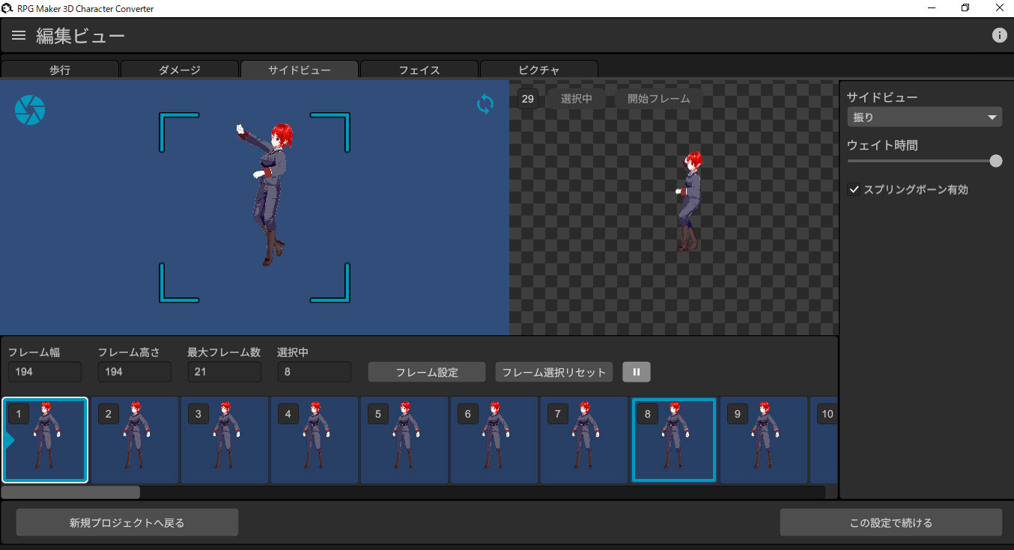Toggle the スプリングボーン有効 checkbox
The width and height of the screenshot is (1014, 550).
[854, 189]
